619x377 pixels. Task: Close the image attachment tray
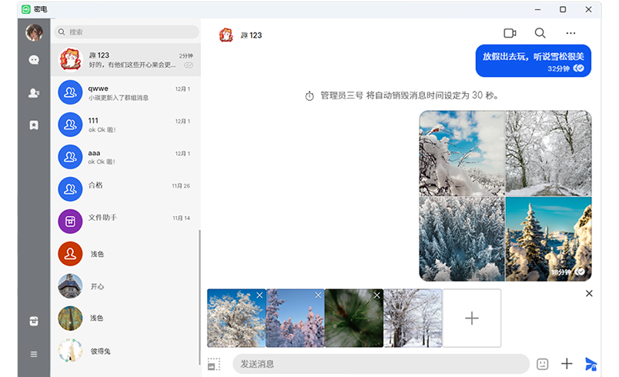[589, 293]
